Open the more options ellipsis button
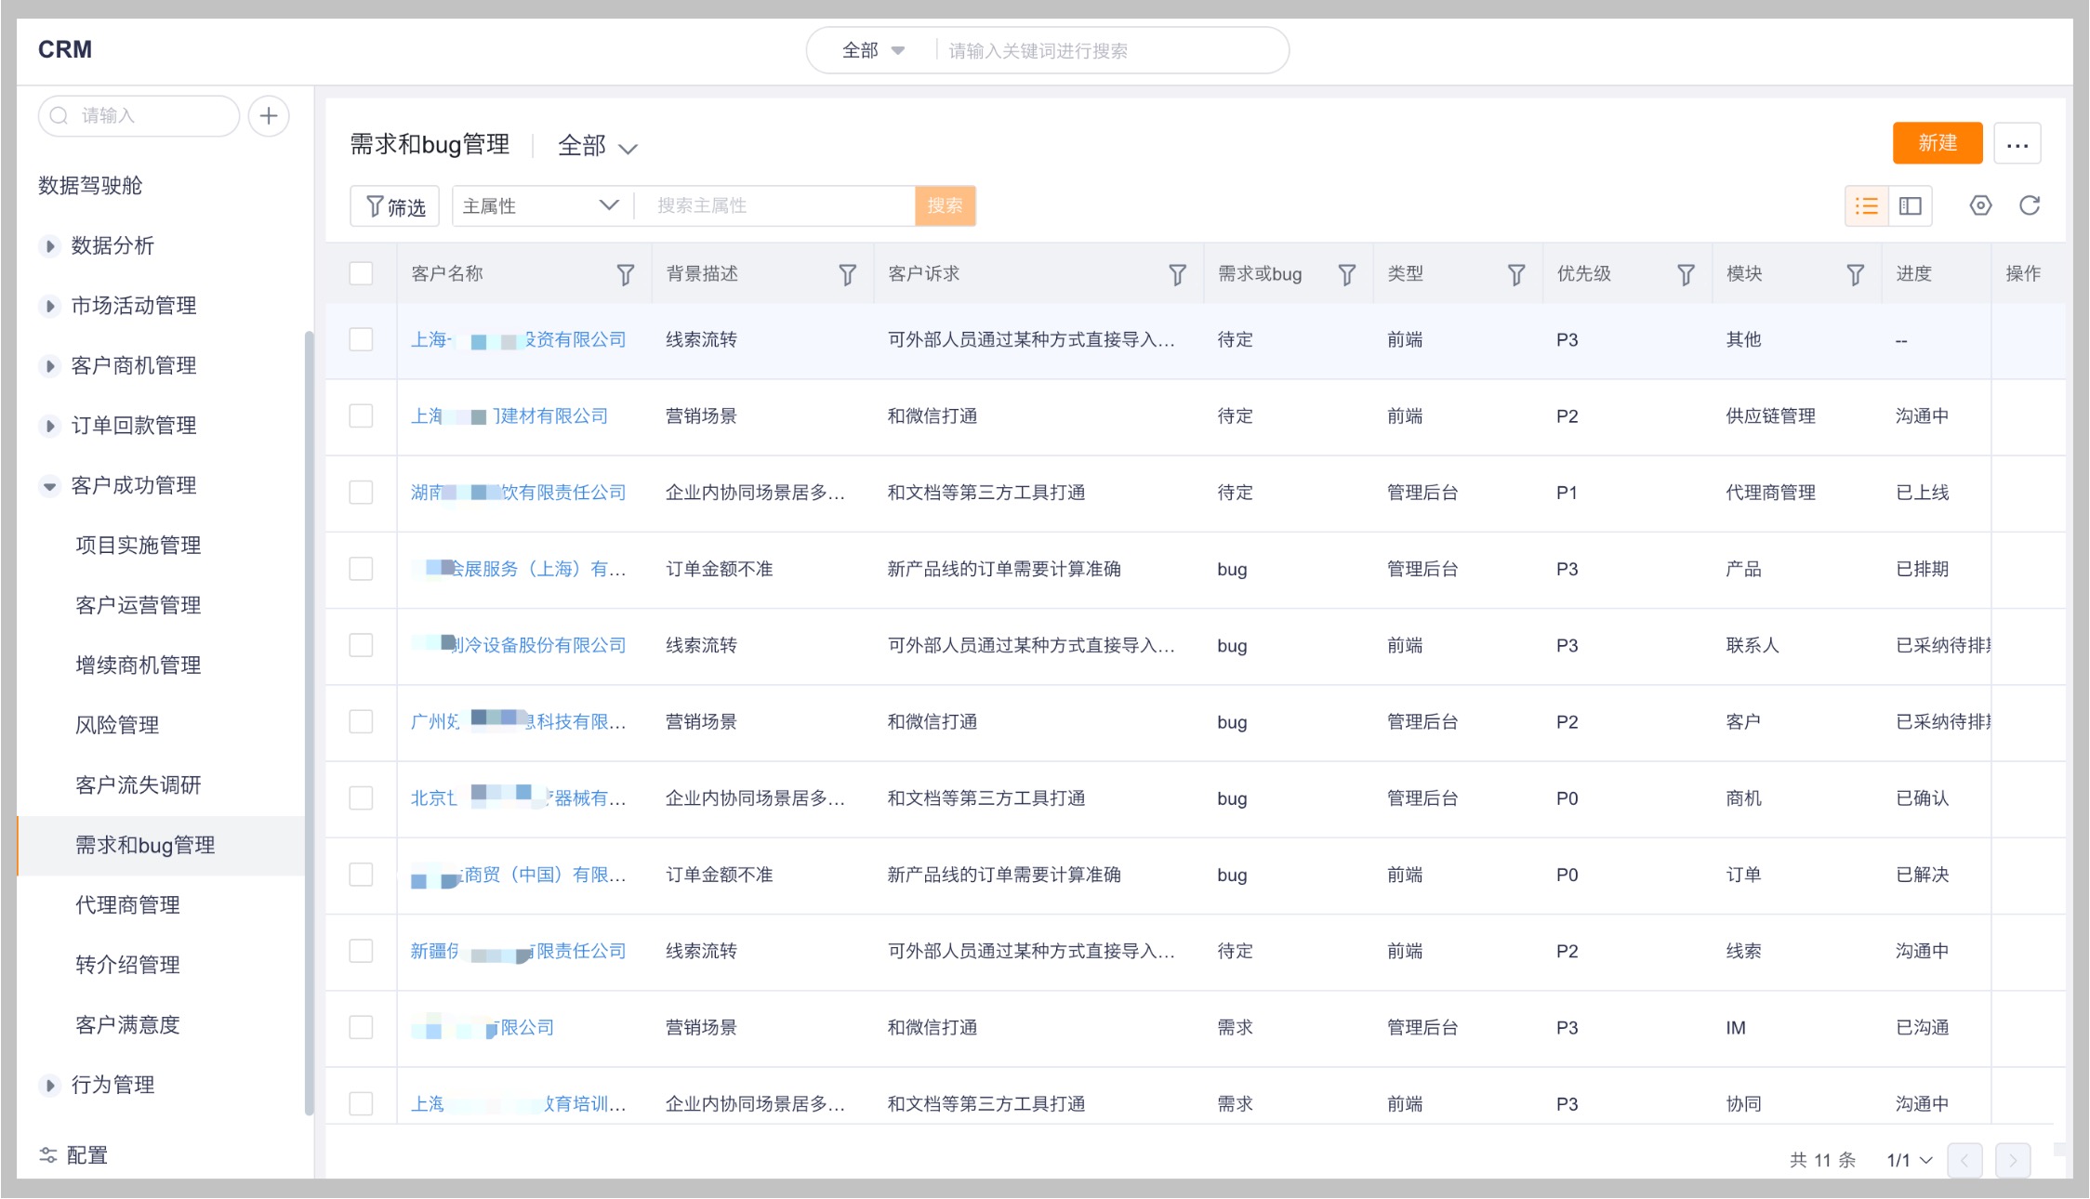This screenshot has width=2090, height=1199. (2017, 143)
